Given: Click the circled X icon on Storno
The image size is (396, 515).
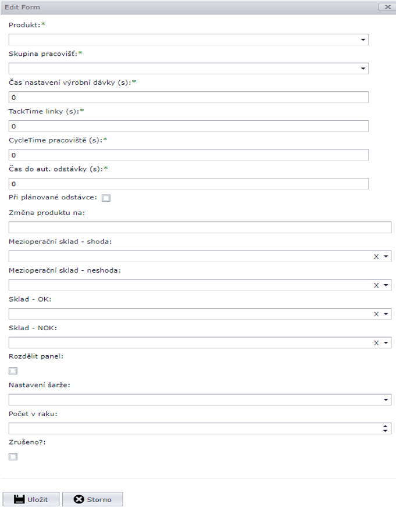Looking at the screenshot, I should [x=79, y=499].
